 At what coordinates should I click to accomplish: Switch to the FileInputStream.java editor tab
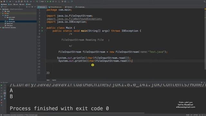[56, 7]
